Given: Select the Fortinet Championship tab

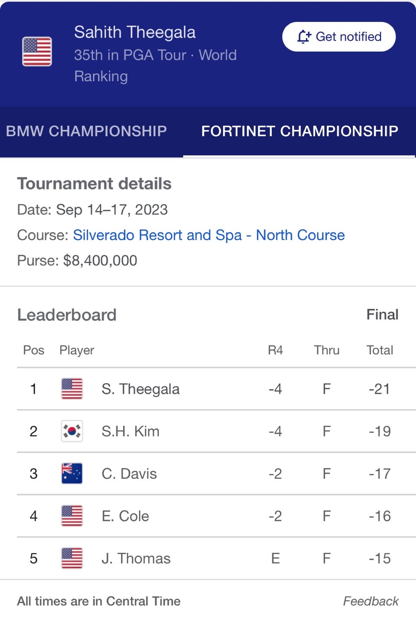Looking at the screenshot, I should click(299, 131).
